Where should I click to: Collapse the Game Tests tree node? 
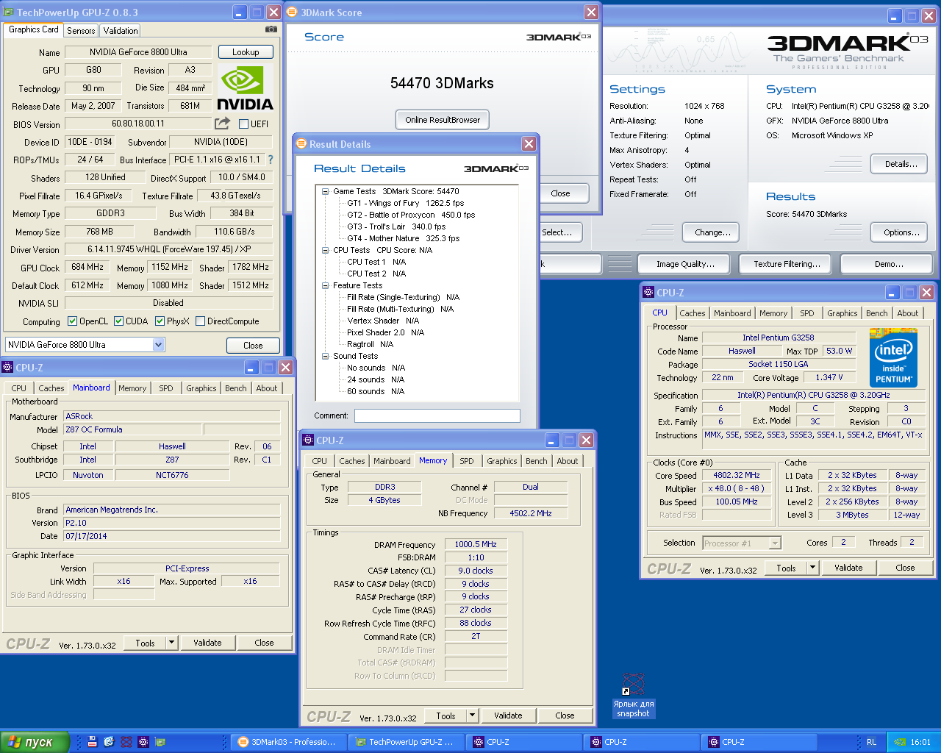tap(325, 191)
